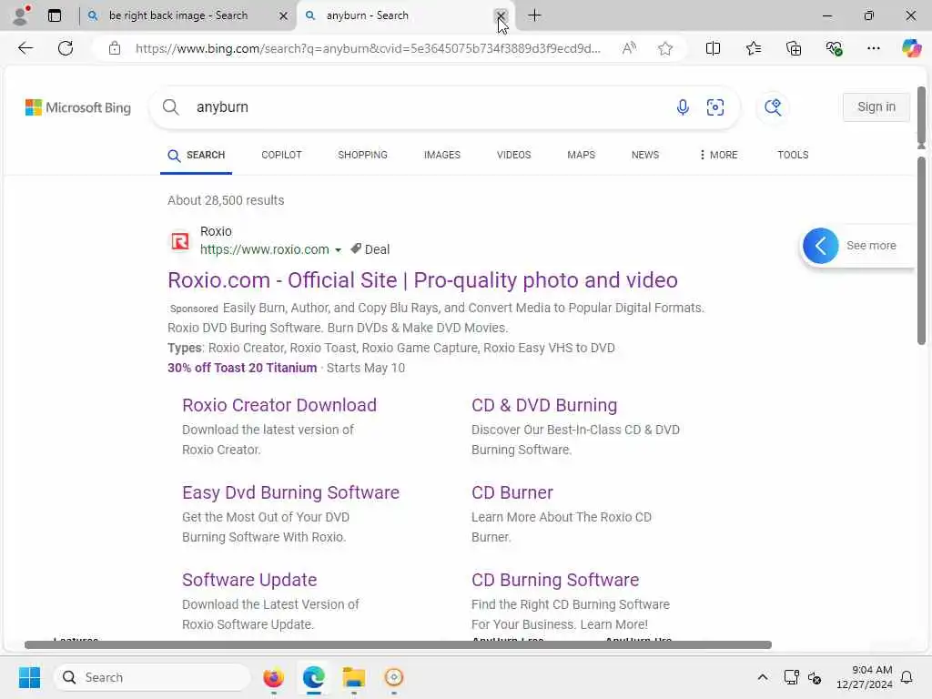Open the tab actions menu icon

point(55,15)
